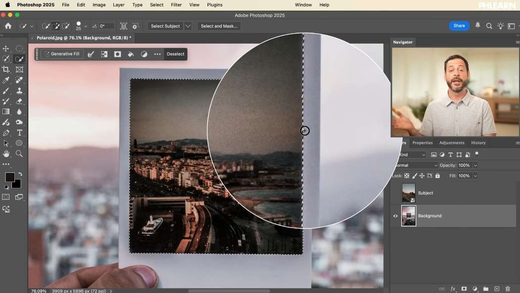Select the Gradient tool
The width and height of the screenshot is (520, 293).
coord(6,112)
